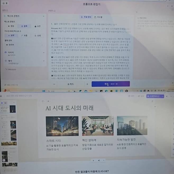Close the card sidebar panel

(x=14, y=103)
